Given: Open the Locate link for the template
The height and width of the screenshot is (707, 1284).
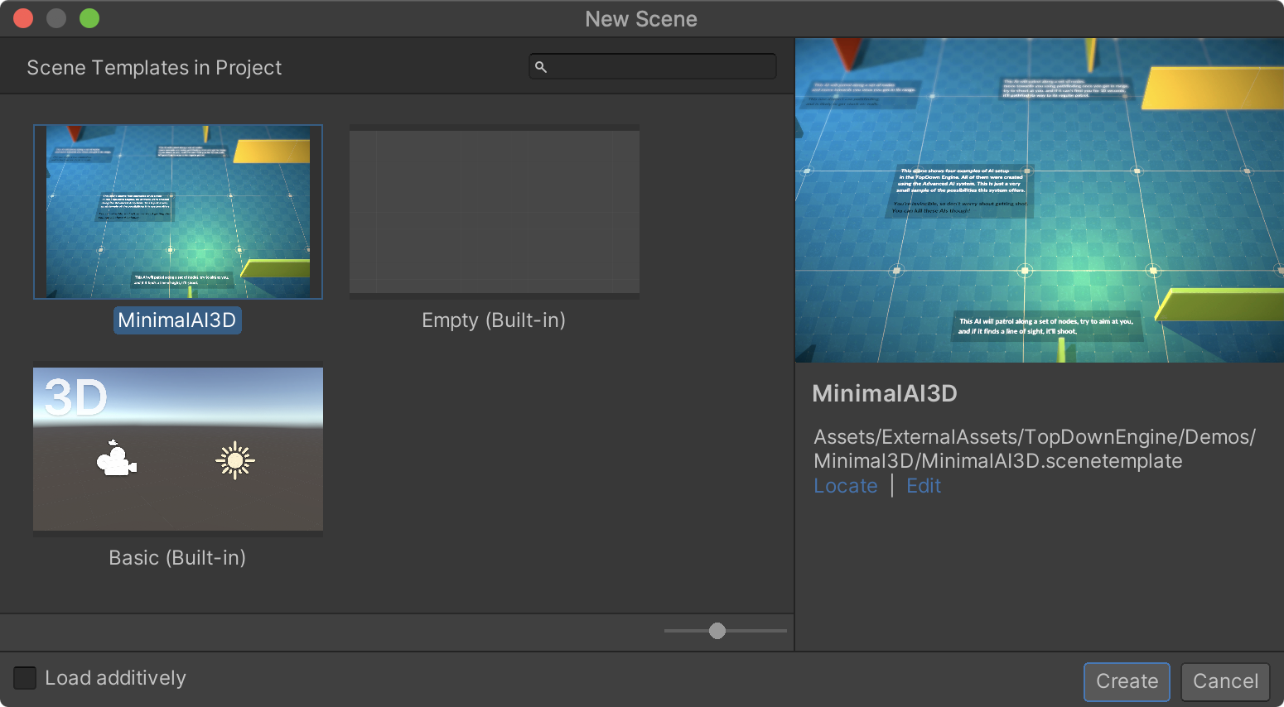Looking at the screenshot, I should 845,486.
